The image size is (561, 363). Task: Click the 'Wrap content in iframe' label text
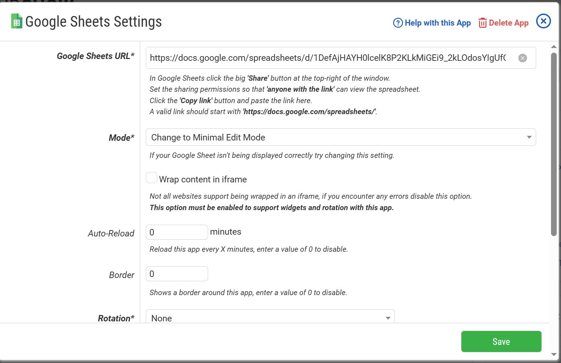click(203, 180)
